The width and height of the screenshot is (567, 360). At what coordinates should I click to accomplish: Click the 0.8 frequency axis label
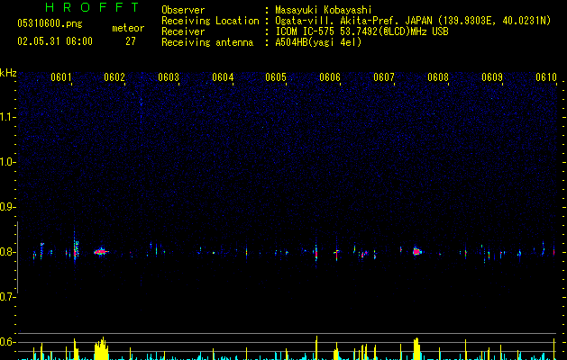click(x=8, y=252)
